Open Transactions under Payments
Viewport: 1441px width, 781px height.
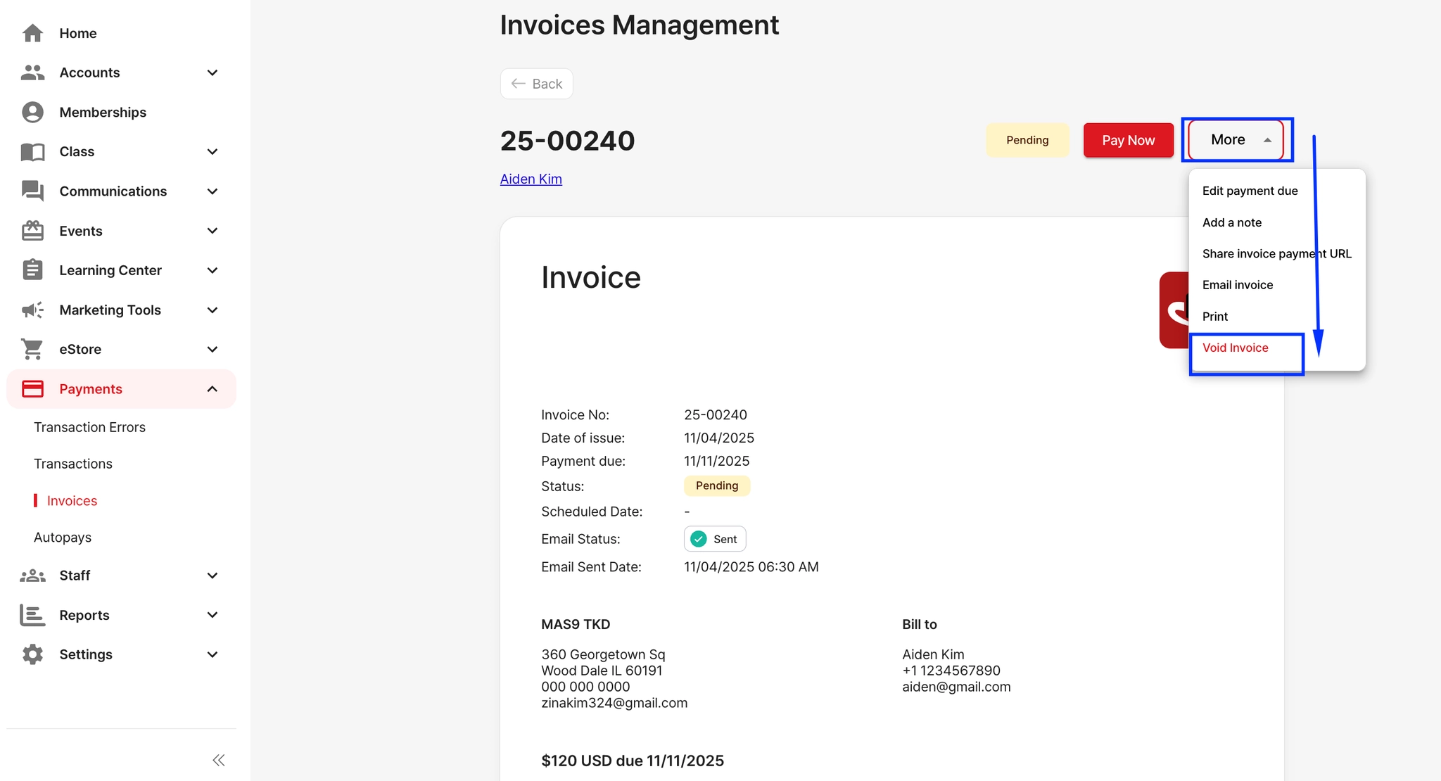coord(73,464)
